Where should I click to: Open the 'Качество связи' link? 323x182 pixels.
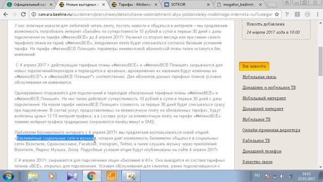tap(257, 162)
